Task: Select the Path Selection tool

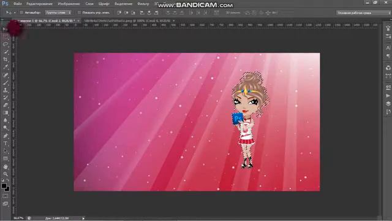Action: (x=6, y=151)
